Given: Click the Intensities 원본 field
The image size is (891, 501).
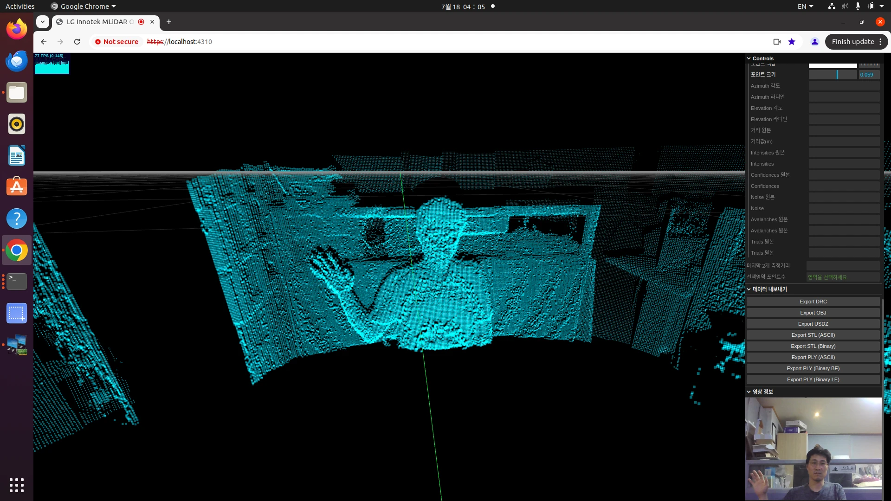Looking at the screenshot, I should click(844, 153).
